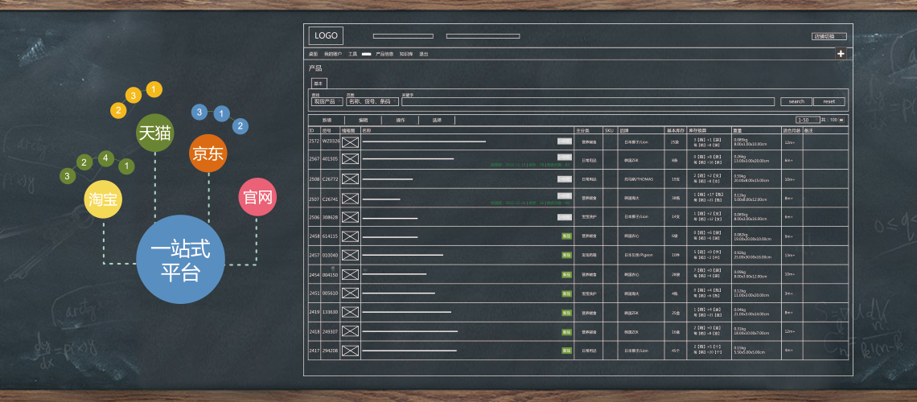Screen dimensions: 917x402
Task: Click the 编辑 toolbar button
Action: [363, 120]
